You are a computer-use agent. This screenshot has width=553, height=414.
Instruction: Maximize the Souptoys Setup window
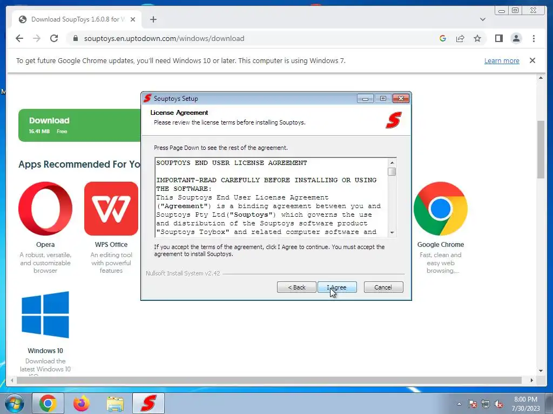[383, 99]
